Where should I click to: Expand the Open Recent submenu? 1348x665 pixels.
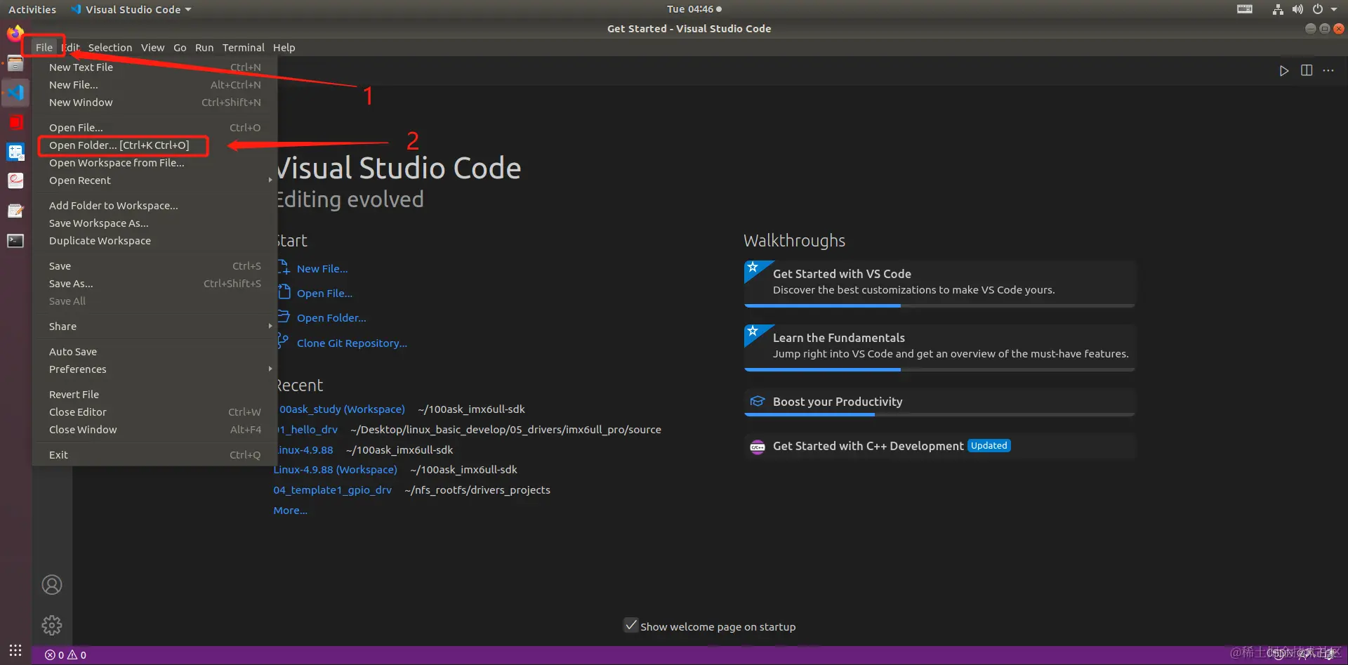pos(155,180)
